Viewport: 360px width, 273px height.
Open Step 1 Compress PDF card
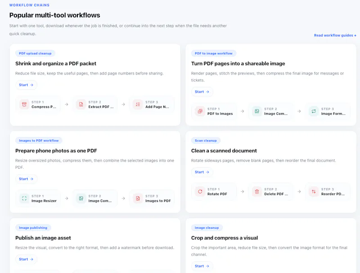coord(38,105)
